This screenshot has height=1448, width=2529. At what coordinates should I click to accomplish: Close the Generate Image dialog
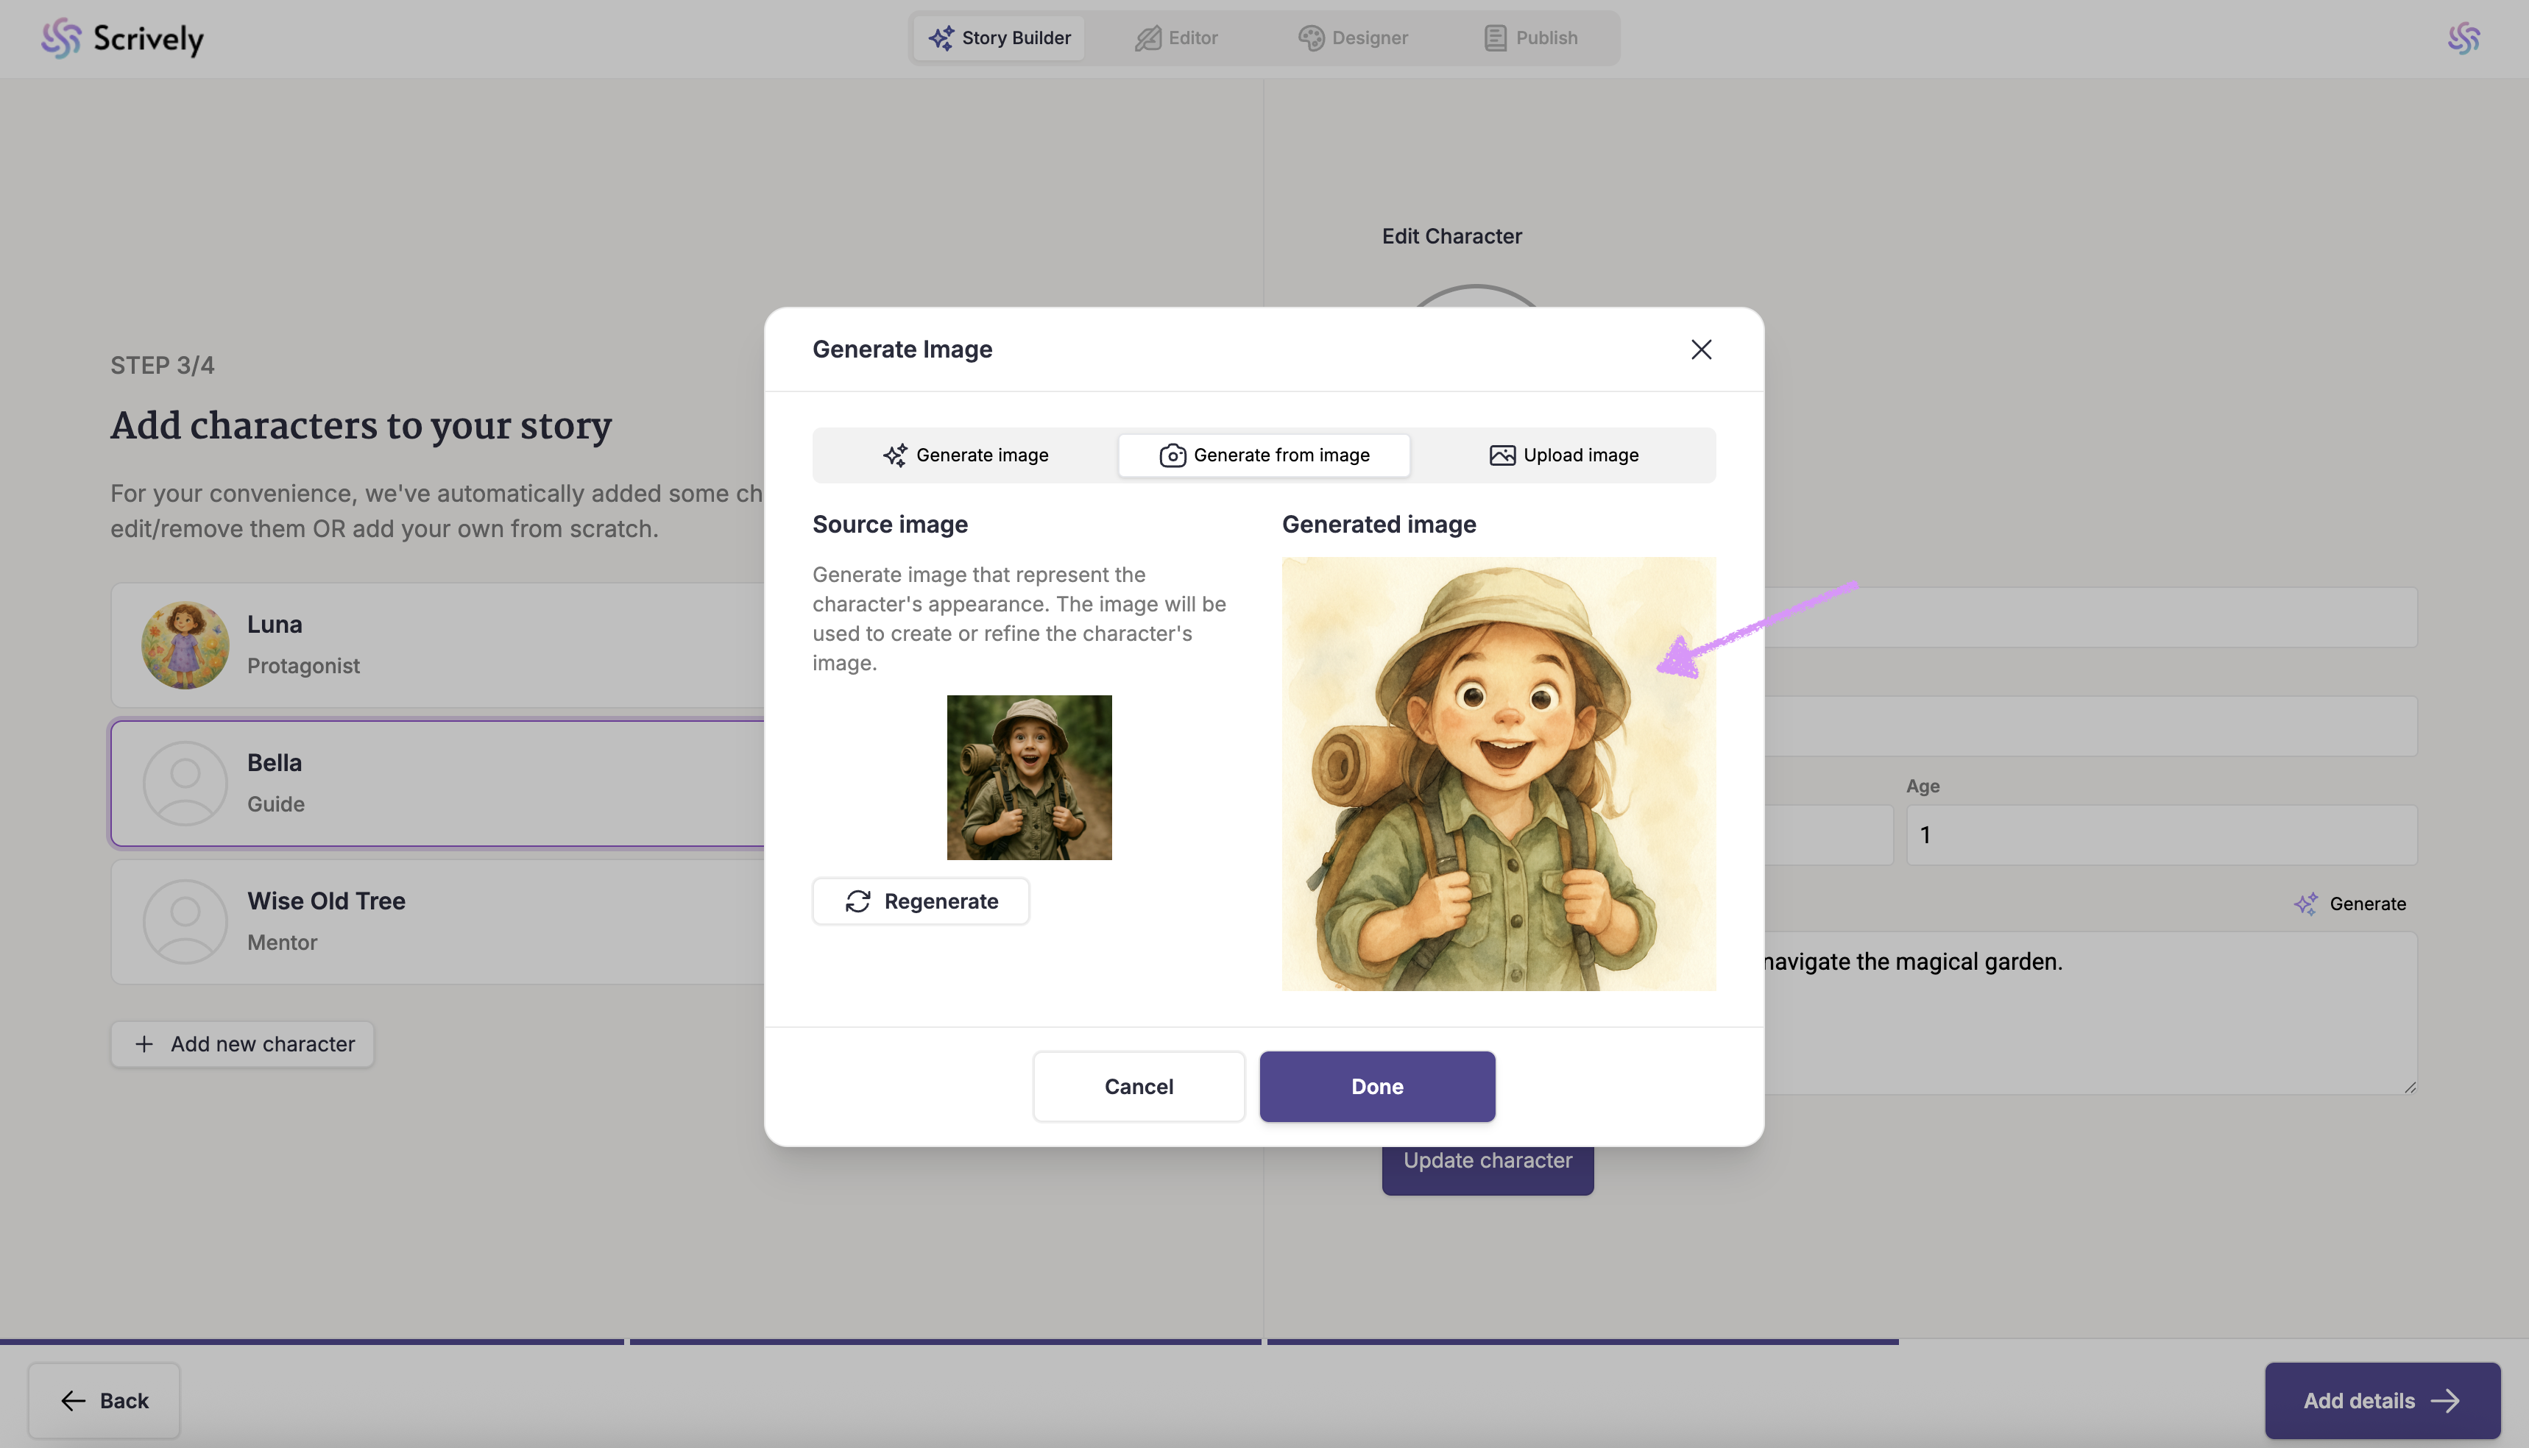[1700, 349]
